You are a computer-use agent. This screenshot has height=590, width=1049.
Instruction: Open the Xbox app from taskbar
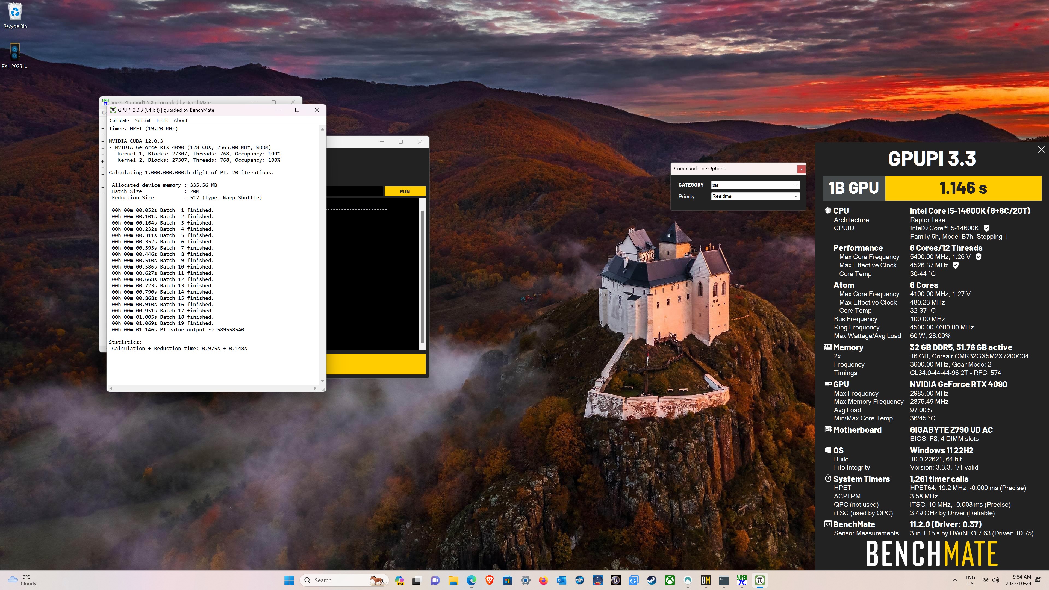[x=670, y=580]
